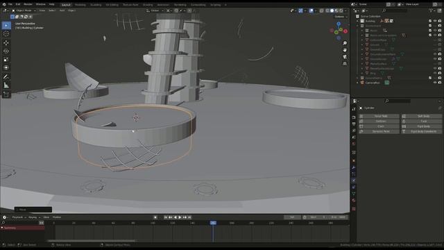Image resolution: width=444 pixels, height=250 pixels.
Task: Click the pin icon beside Cylinder
Action: coord(440,108)
